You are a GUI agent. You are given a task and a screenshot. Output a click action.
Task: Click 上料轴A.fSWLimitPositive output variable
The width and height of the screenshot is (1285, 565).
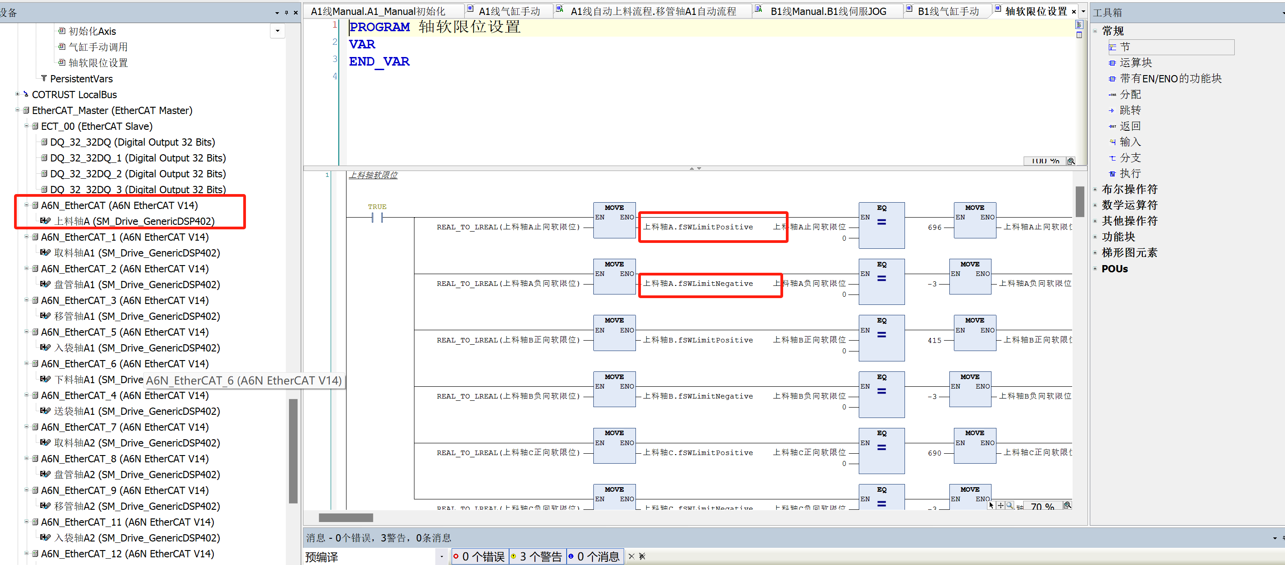698,227
